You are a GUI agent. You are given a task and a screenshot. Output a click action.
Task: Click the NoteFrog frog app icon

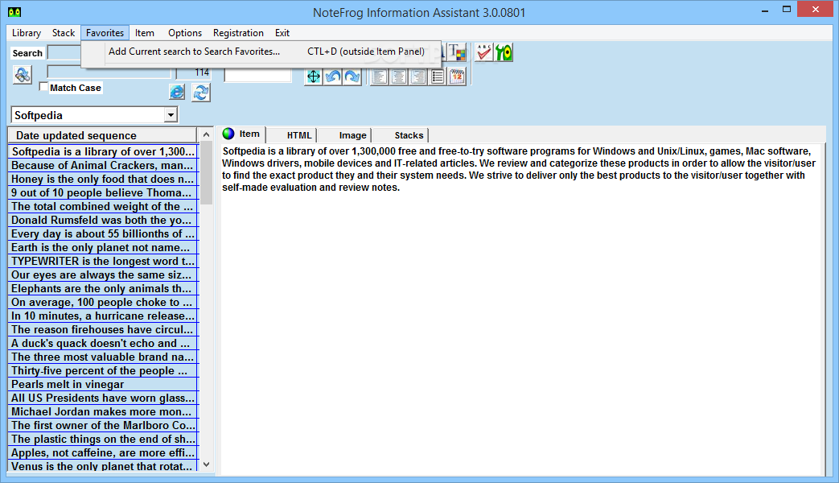click(x=14, y=12)
